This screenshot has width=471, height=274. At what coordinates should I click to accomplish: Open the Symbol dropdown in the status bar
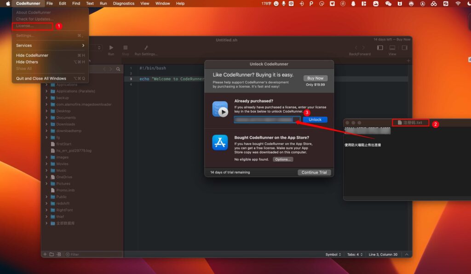(x=333, y=254)
